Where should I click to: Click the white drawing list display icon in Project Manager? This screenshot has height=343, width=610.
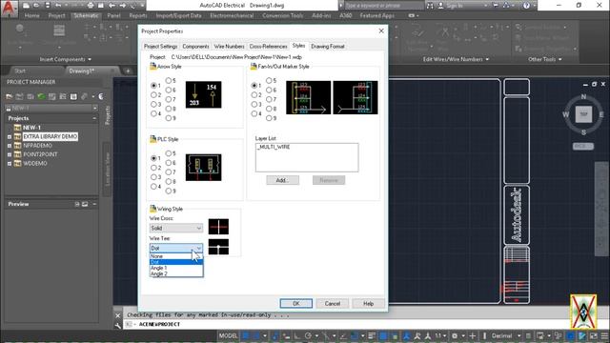coord(73,96)
